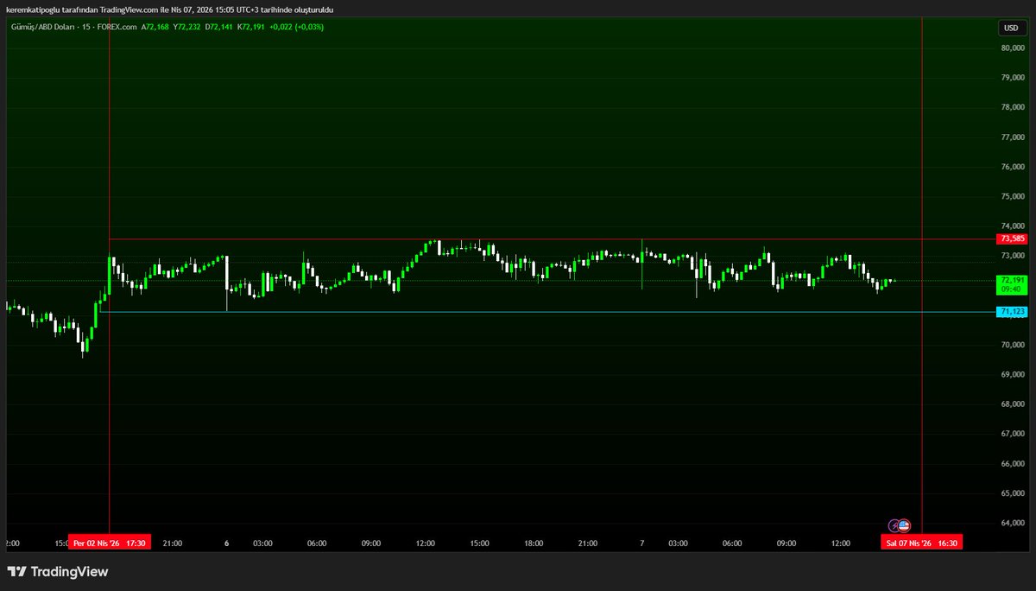Click the keremkatipoglu snapshot caption text
Viewport: 1036px width, 591px height.
170,10
